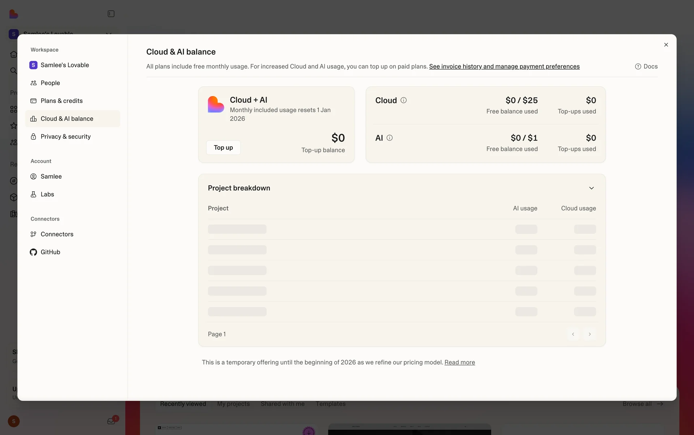Viewport: 694px width, 435px height.
Task: Collapse the Project breakdown section
Action: coord(591,188)
